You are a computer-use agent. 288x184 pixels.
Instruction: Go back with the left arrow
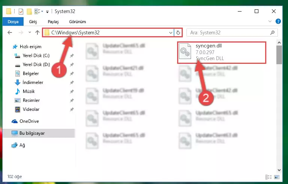(x=10, y=32)
